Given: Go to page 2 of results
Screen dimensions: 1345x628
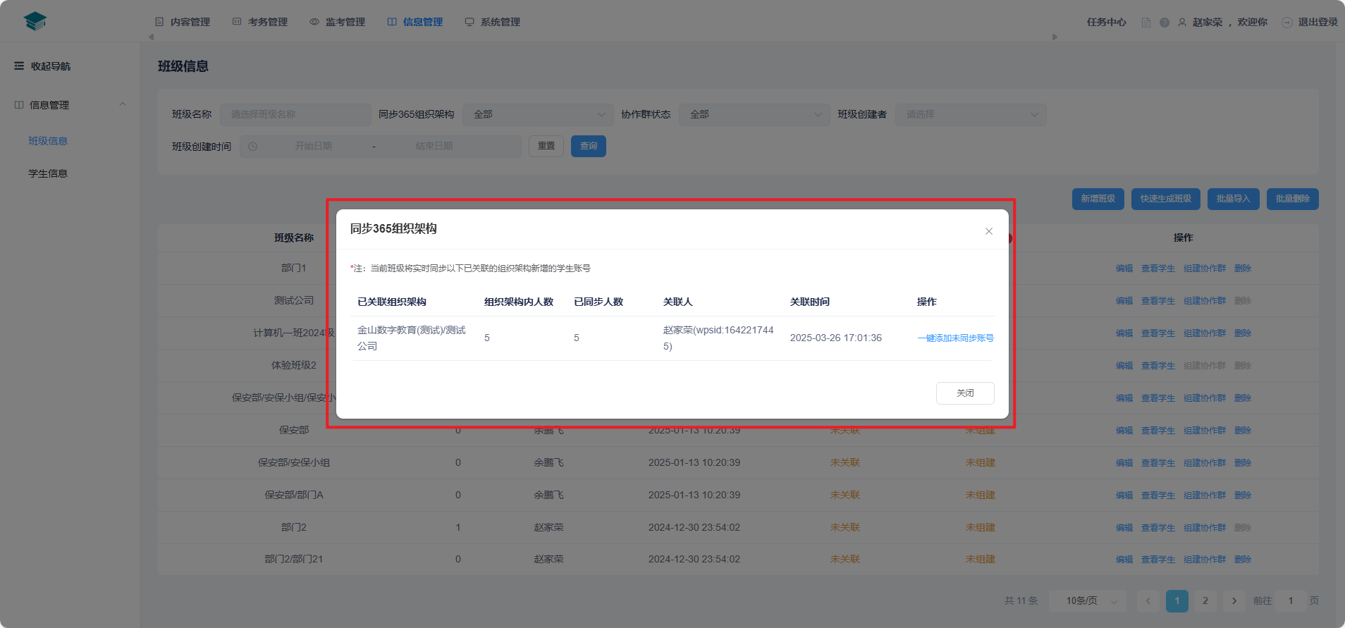Looking at the screenshot, I should 1205,601.
